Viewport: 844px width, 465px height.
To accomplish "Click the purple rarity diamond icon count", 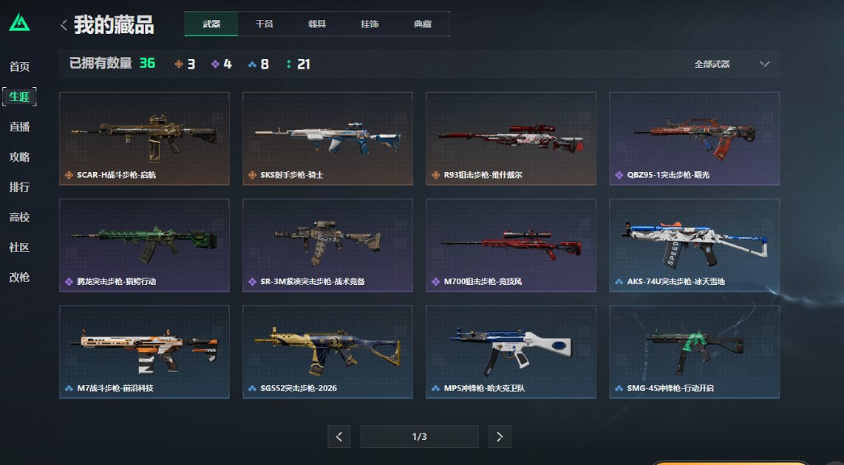I will point(221,64).
